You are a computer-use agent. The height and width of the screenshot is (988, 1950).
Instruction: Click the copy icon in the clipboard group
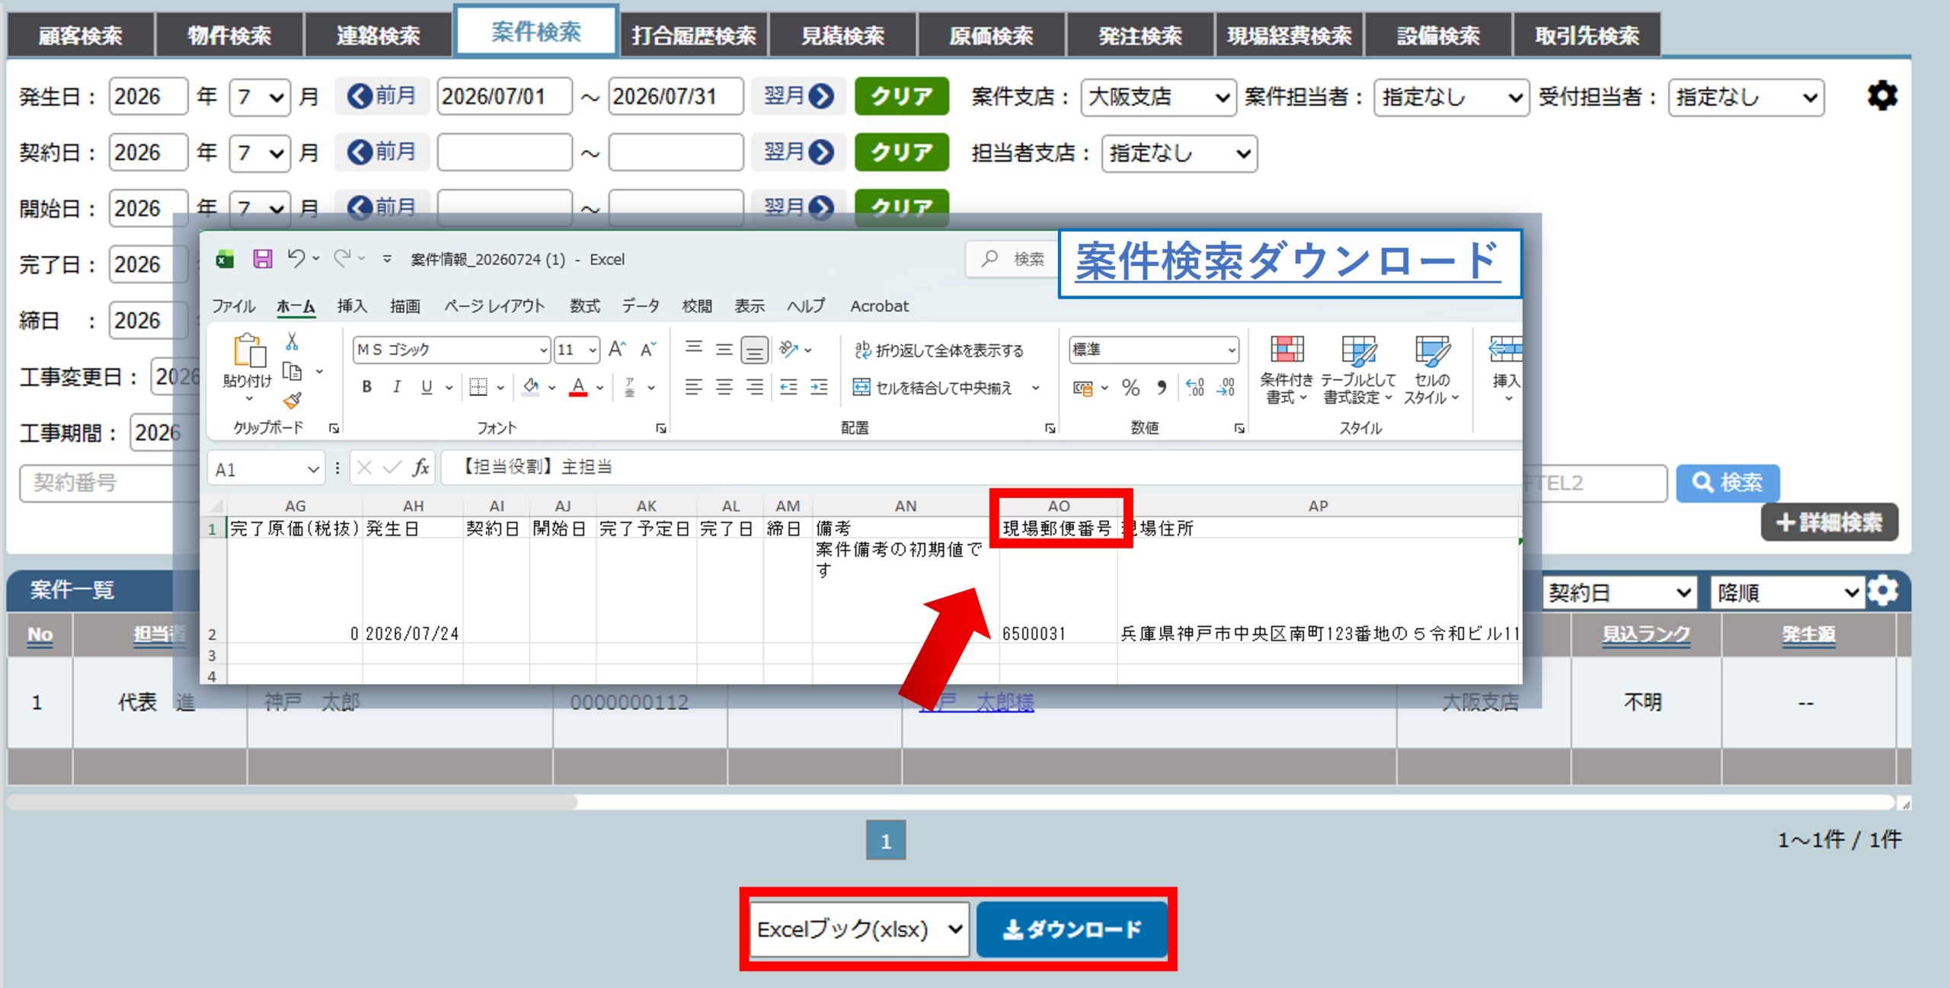point(292,372)
